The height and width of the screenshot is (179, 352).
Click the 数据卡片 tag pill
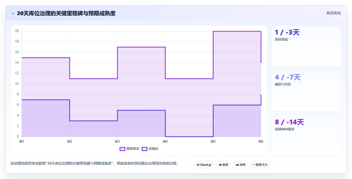click(x=260, y=165)
